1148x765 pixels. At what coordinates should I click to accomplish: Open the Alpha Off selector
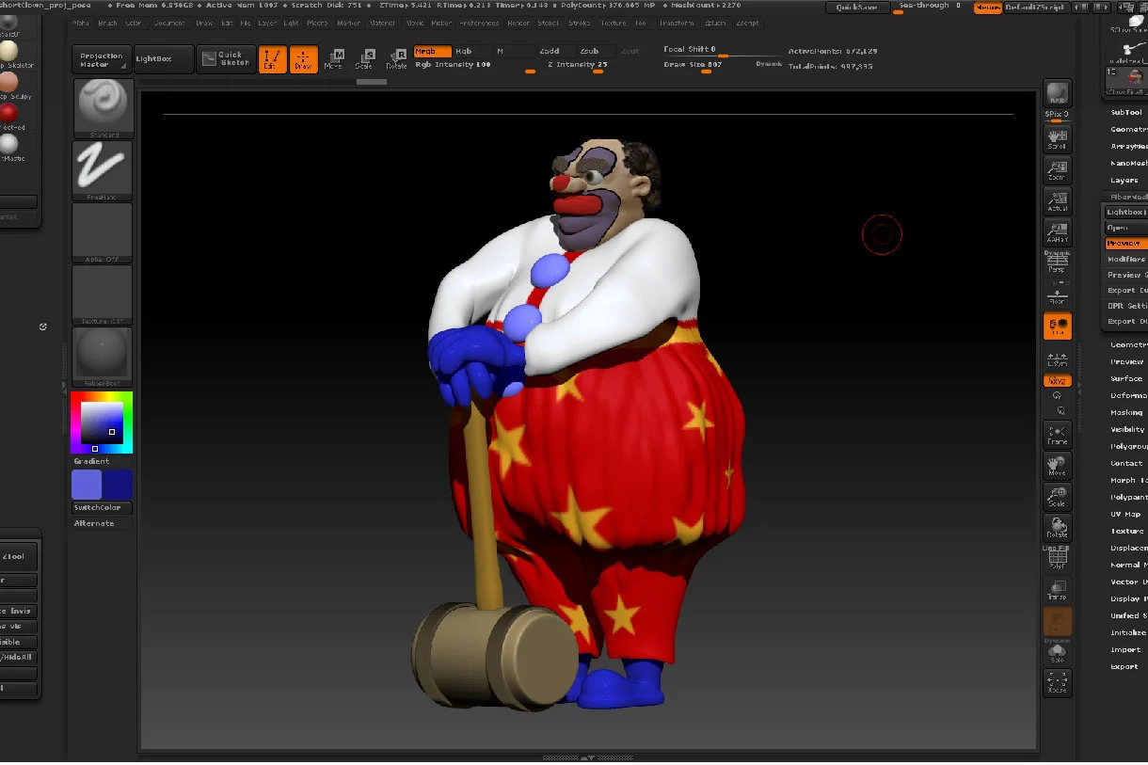pos(104,232)
